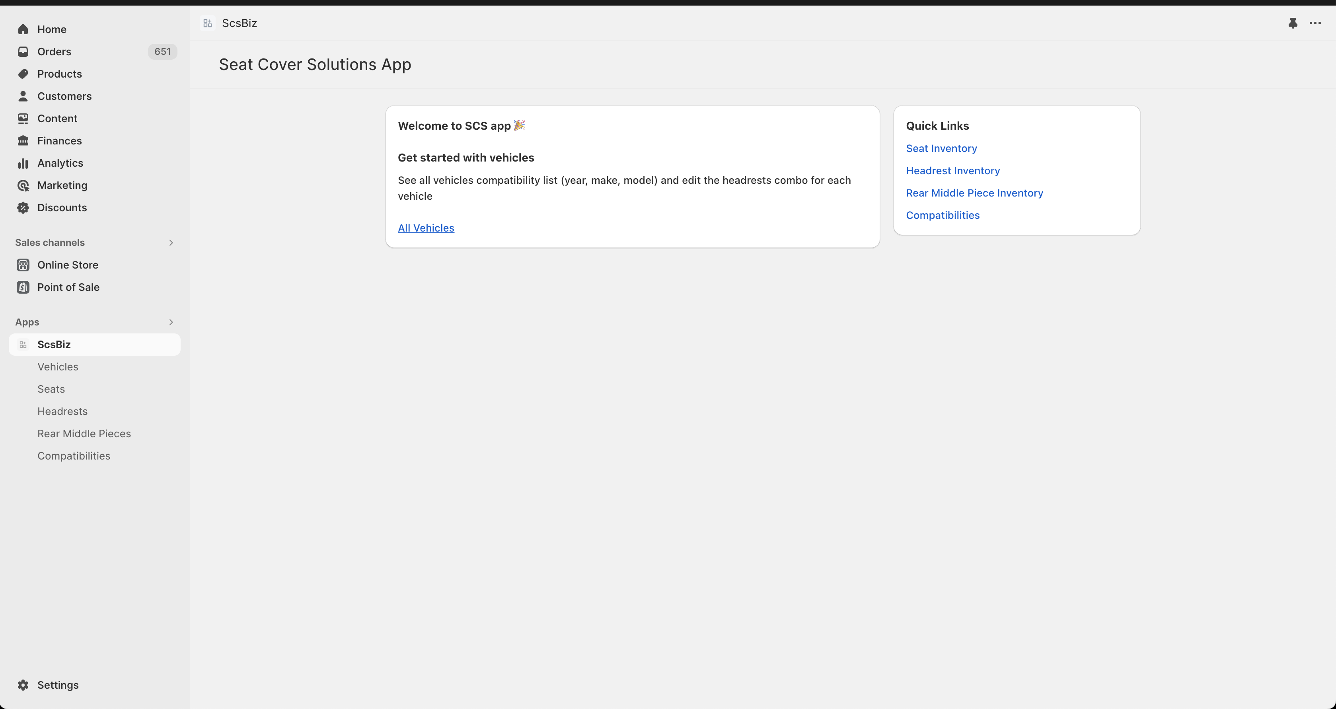This screenshot has height=709, width=1336.
Task: Open the three-dot more actions menu
Action: coord(1315,23)
